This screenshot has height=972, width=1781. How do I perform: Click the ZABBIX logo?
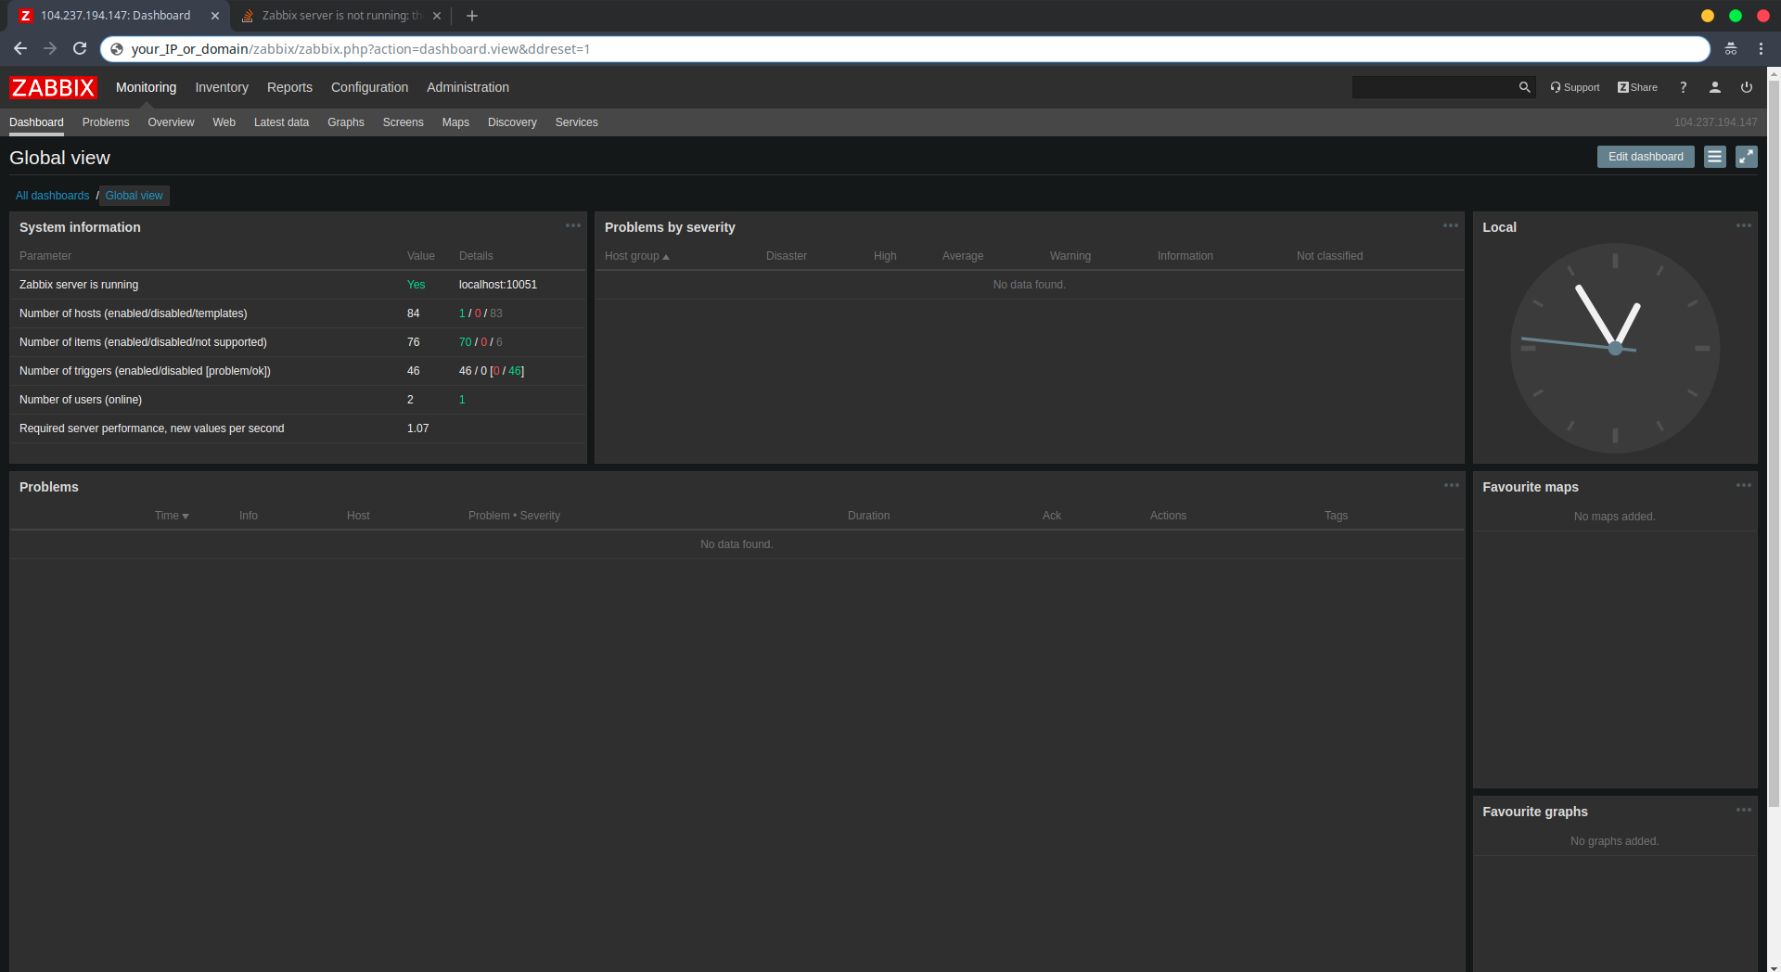point(53,87)
